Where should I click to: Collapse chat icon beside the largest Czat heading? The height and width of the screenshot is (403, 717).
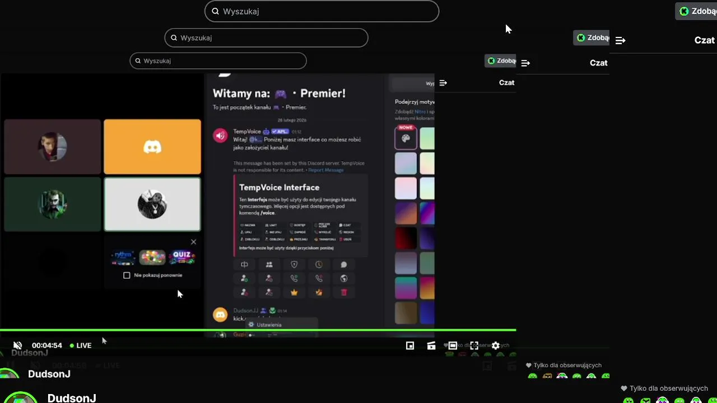[x=620, y=40]
